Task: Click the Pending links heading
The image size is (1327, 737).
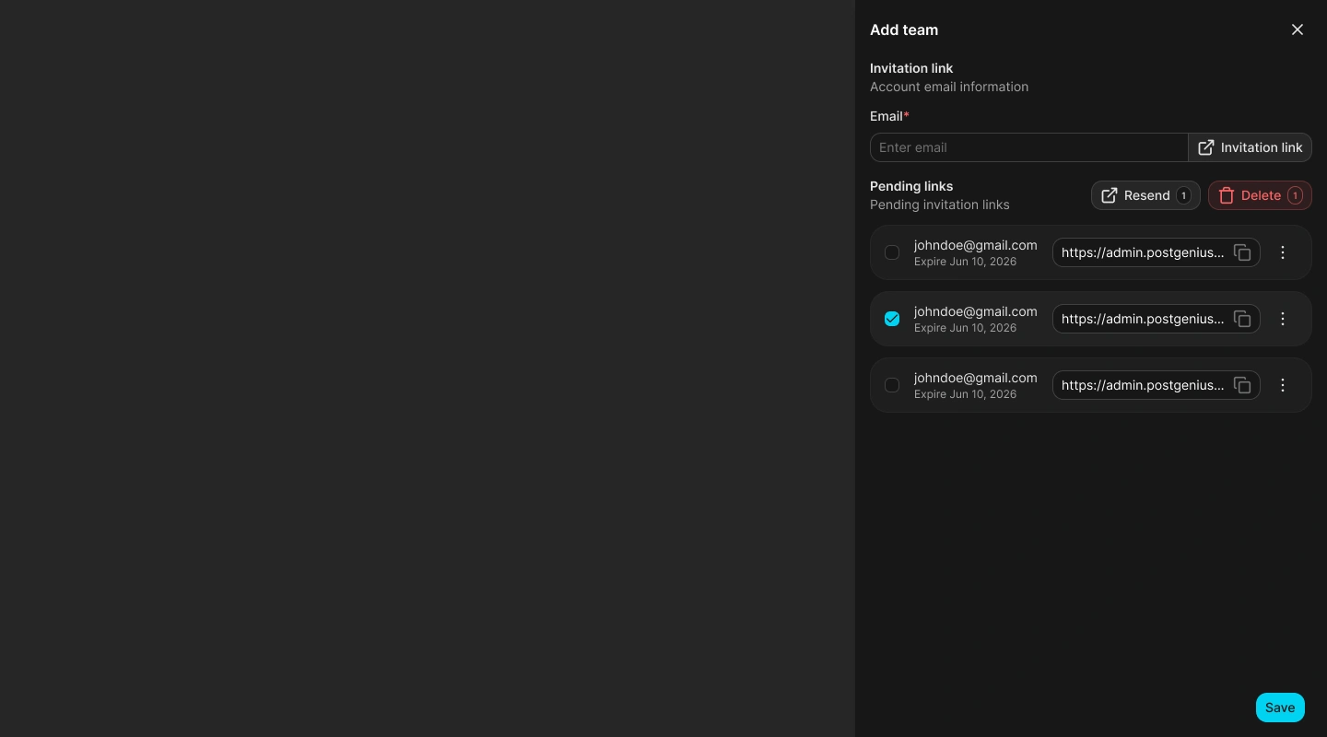Action: coord(911,186)
